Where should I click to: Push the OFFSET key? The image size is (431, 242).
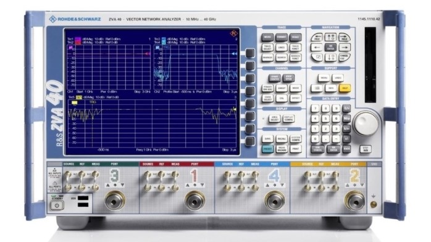pos(296,98)
